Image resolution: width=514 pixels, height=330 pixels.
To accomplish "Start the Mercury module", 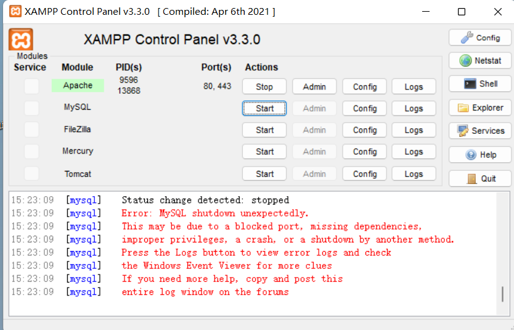I will [264, 152].
